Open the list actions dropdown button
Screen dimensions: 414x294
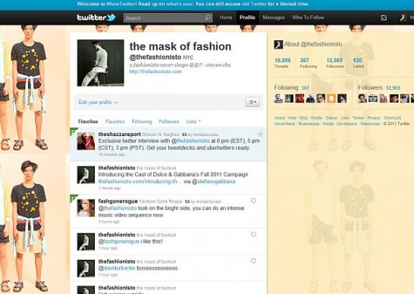tap(252, 102)
